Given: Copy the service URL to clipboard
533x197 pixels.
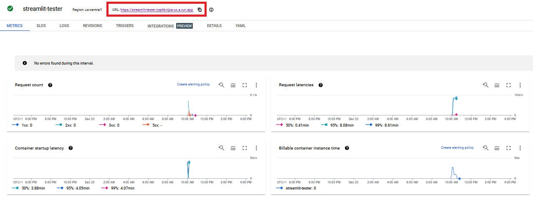Looking at the screenshot, I should click(200, 10).
